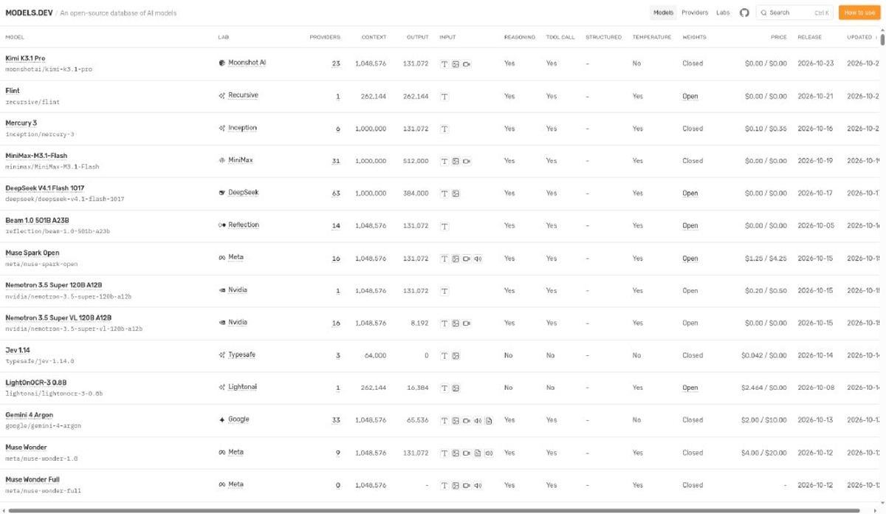Screen dimensions: 886x514
Task: Click image input icon in LightOnOCR-3 0.8B row
Action: (456, 388)
